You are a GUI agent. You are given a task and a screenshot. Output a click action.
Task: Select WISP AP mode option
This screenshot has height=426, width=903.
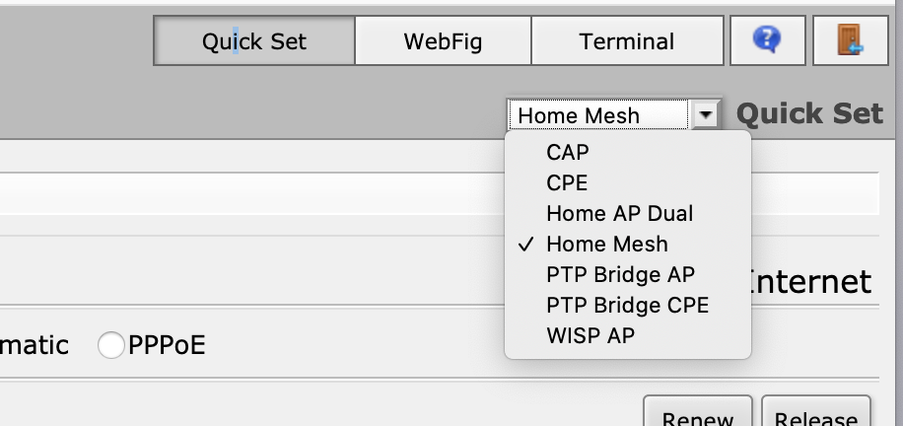pyautogui.click(x=590, y=335)
